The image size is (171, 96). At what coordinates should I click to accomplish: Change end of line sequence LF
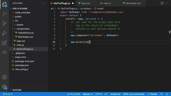[x=106, y=94]
